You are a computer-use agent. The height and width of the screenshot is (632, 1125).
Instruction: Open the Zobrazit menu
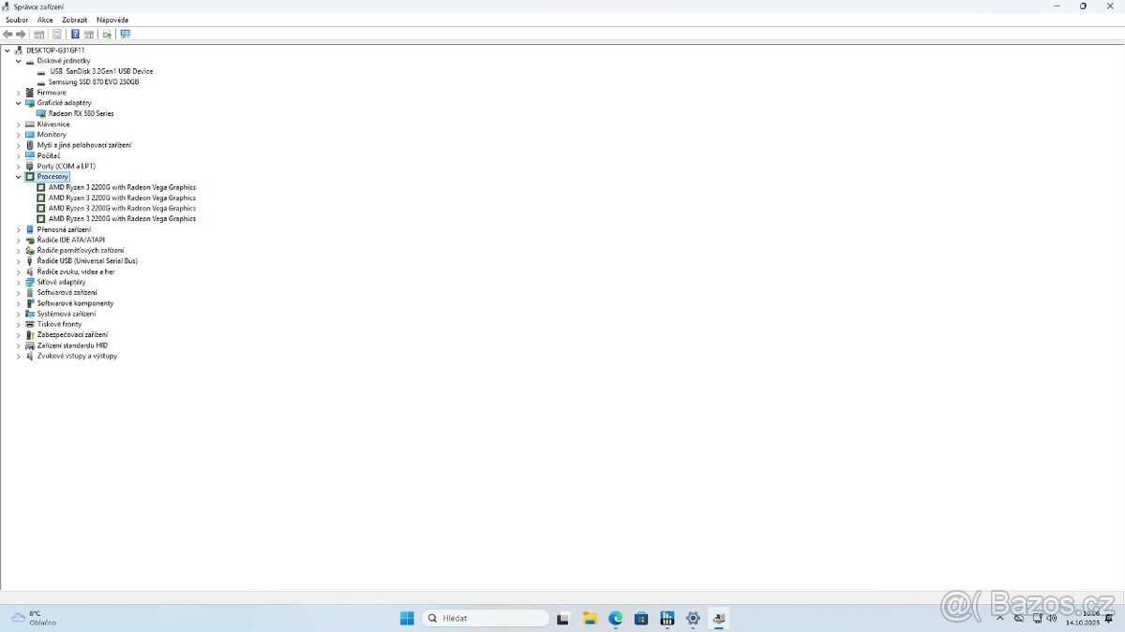74,20
